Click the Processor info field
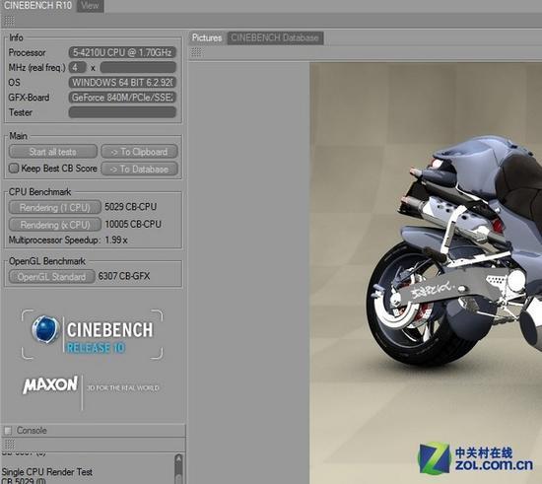The height and width of the screenshot is (484, 542). [122, 52]
